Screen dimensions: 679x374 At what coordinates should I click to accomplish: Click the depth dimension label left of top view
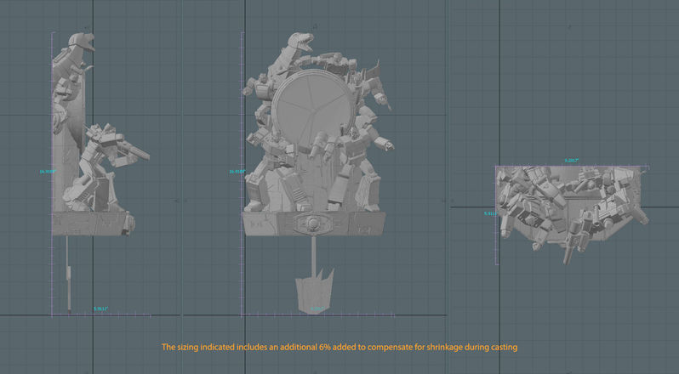[x=490, y=213]
